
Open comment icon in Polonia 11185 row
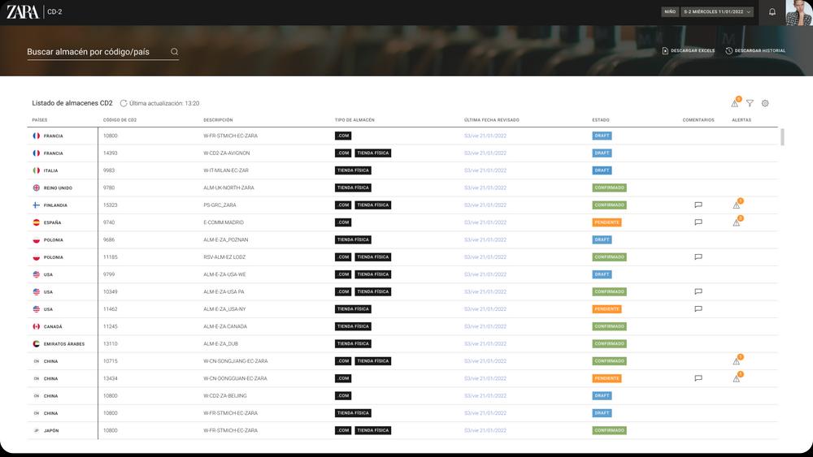tap(698, 257)
